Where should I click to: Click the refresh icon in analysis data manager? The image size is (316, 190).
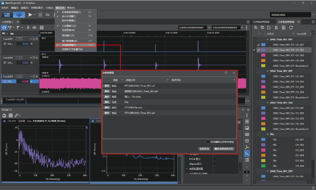click(x=291, y=28)
